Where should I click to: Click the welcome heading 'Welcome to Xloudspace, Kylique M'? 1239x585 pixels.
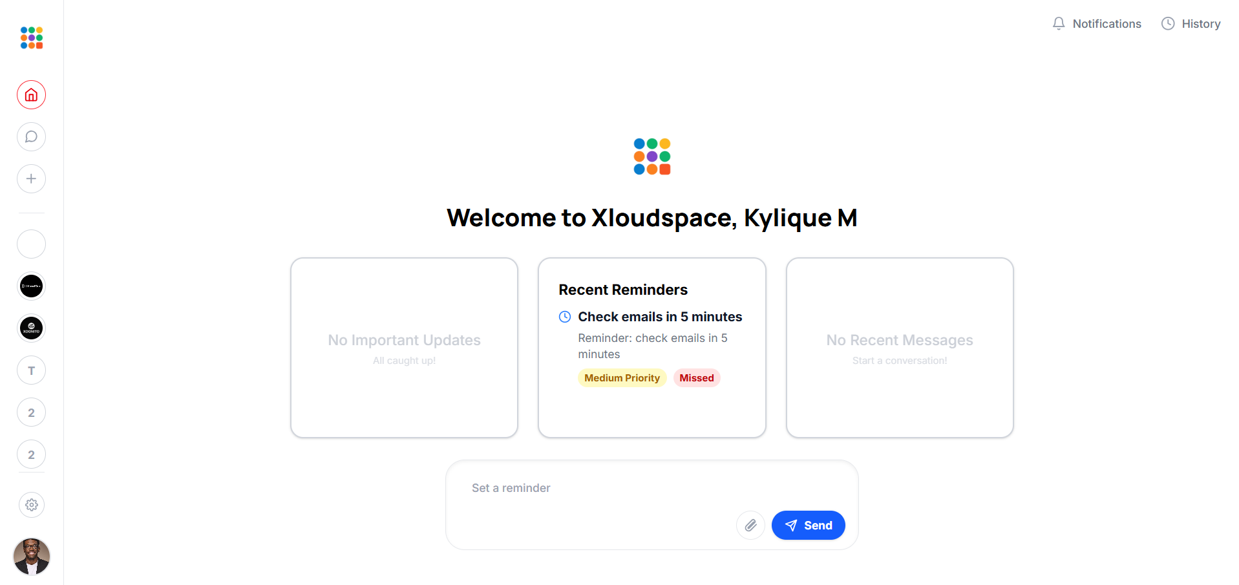(652, 218)
